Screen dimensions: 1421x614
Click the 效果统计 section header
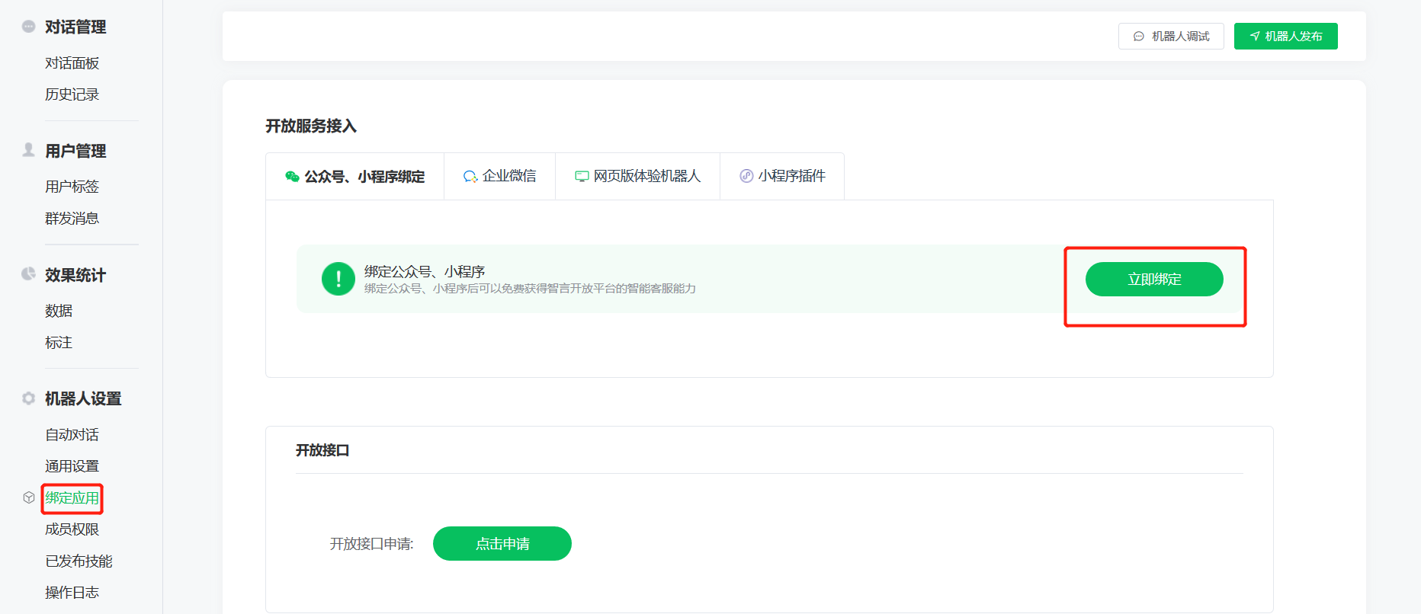pos(75,275)
